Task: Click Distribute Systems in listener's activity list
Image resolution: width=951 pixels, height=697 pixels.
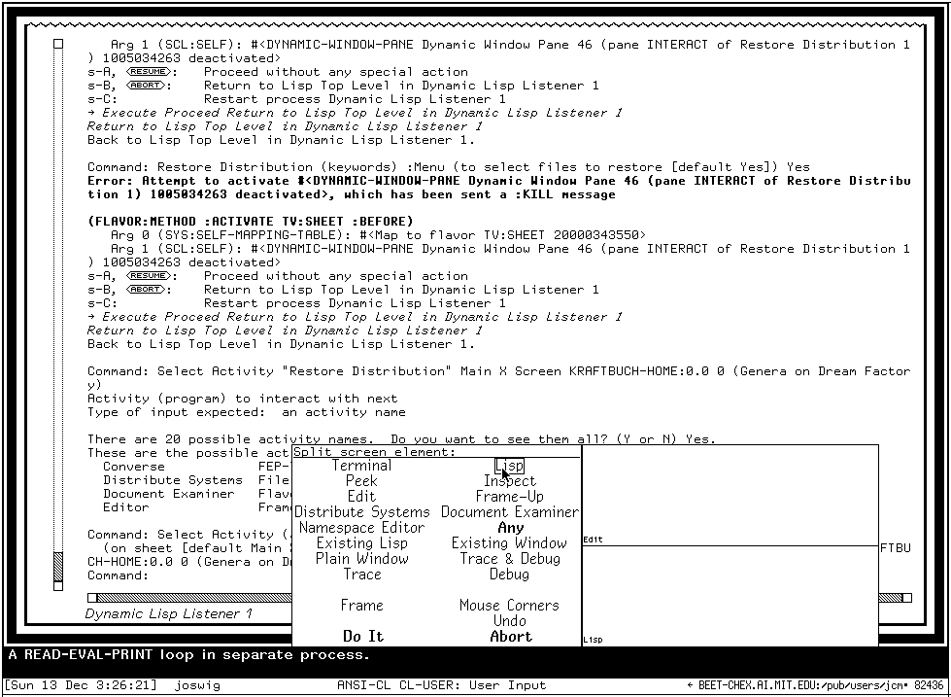Action: tap(173, 480)
